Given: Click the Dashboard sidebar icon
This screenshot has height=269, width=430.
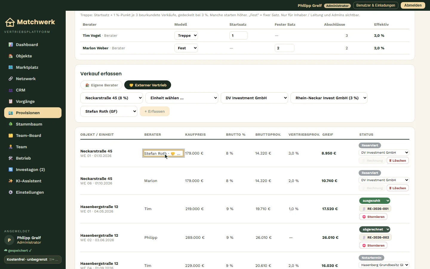Looking at the screenshot, I should [11, 45].
